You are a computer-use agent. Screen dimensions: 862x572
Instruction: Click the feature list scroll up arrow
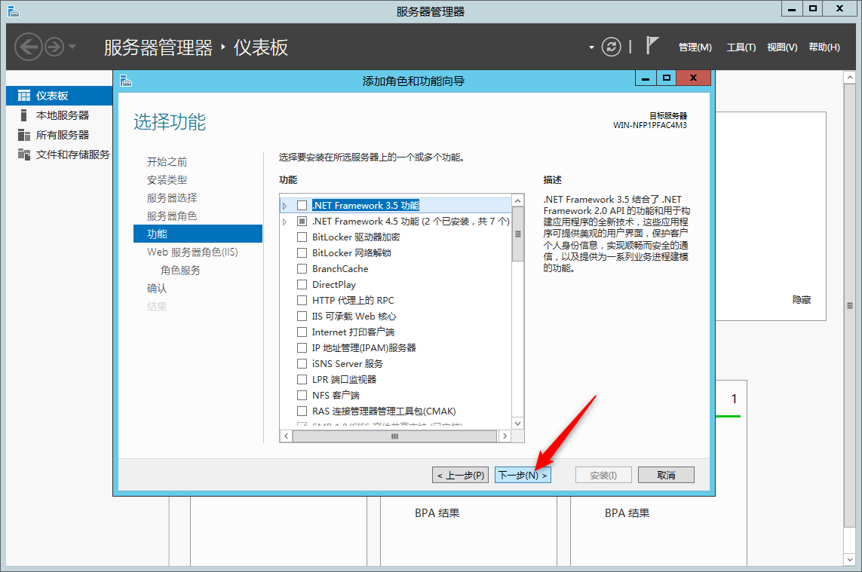(x=518, y=200)
